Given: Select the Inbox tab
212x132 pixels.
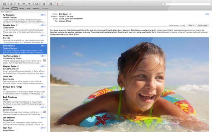Looking at the screenshot, I should (x=15, y=8).
